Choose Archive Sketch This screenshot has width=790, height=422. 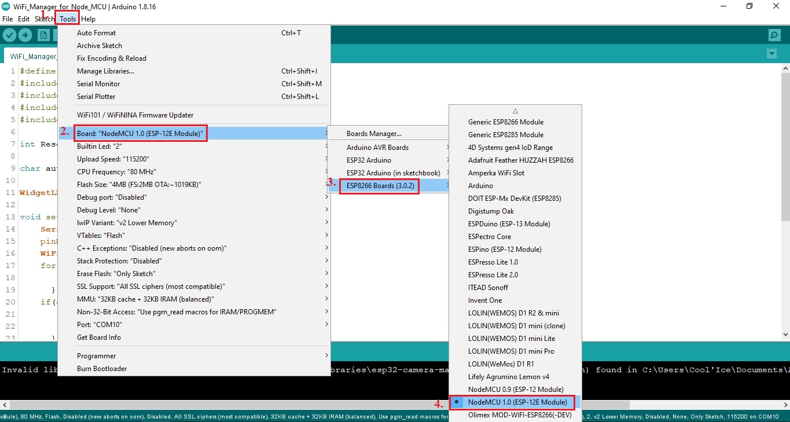point(194,46)
